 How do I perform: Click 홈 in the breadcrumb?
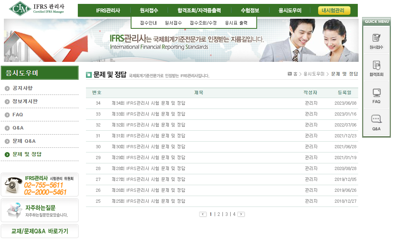coord(295,74)
